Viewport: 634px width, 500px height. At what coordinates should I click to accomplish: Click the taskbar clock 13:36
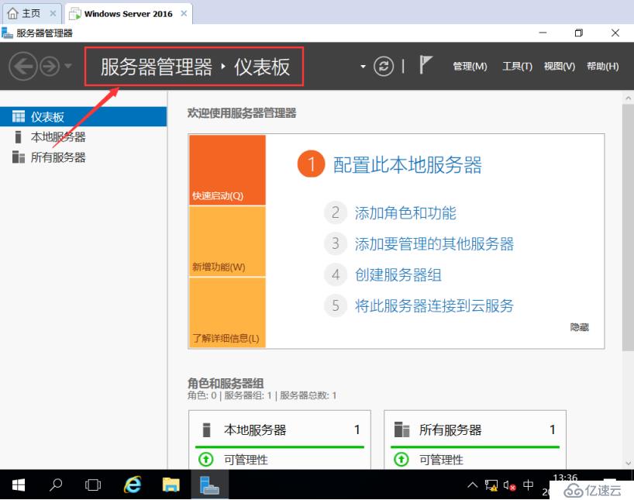pos(565,478)
